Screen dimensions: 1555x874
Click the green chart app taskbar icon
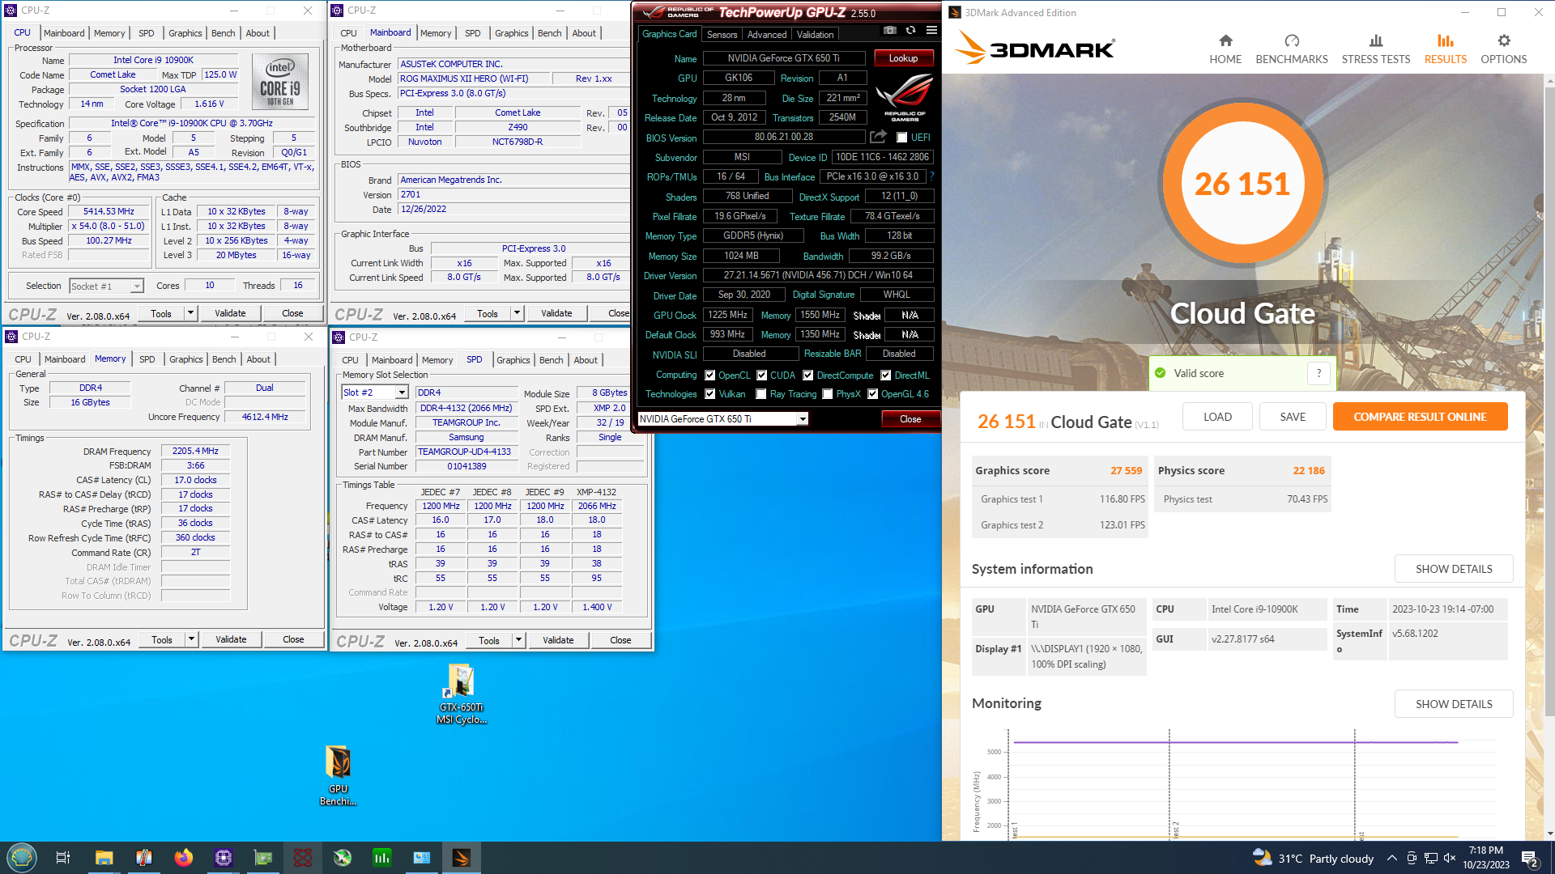pos(382,858)
